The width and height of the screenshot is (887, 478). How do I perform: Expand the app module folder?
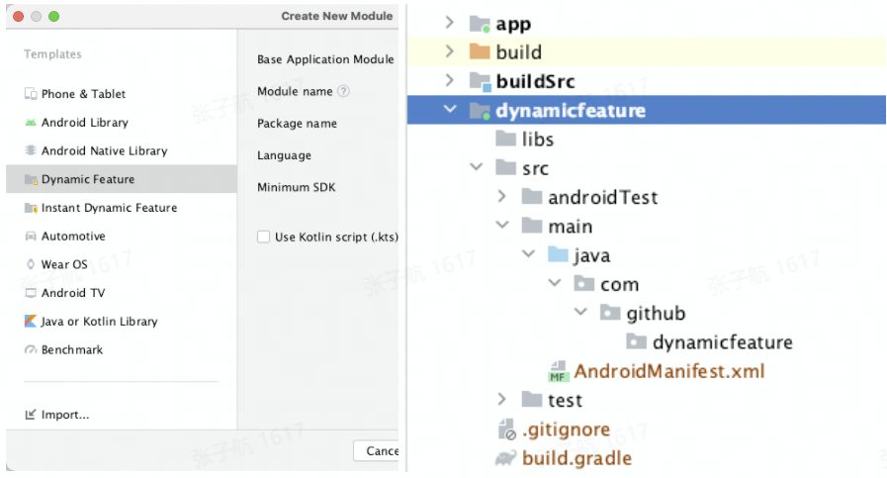pyautogui.click(x=450, y=24)
